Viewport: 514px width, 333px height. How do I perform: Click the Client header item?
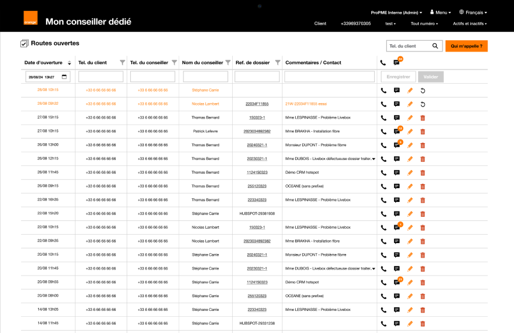click(320, 23)
